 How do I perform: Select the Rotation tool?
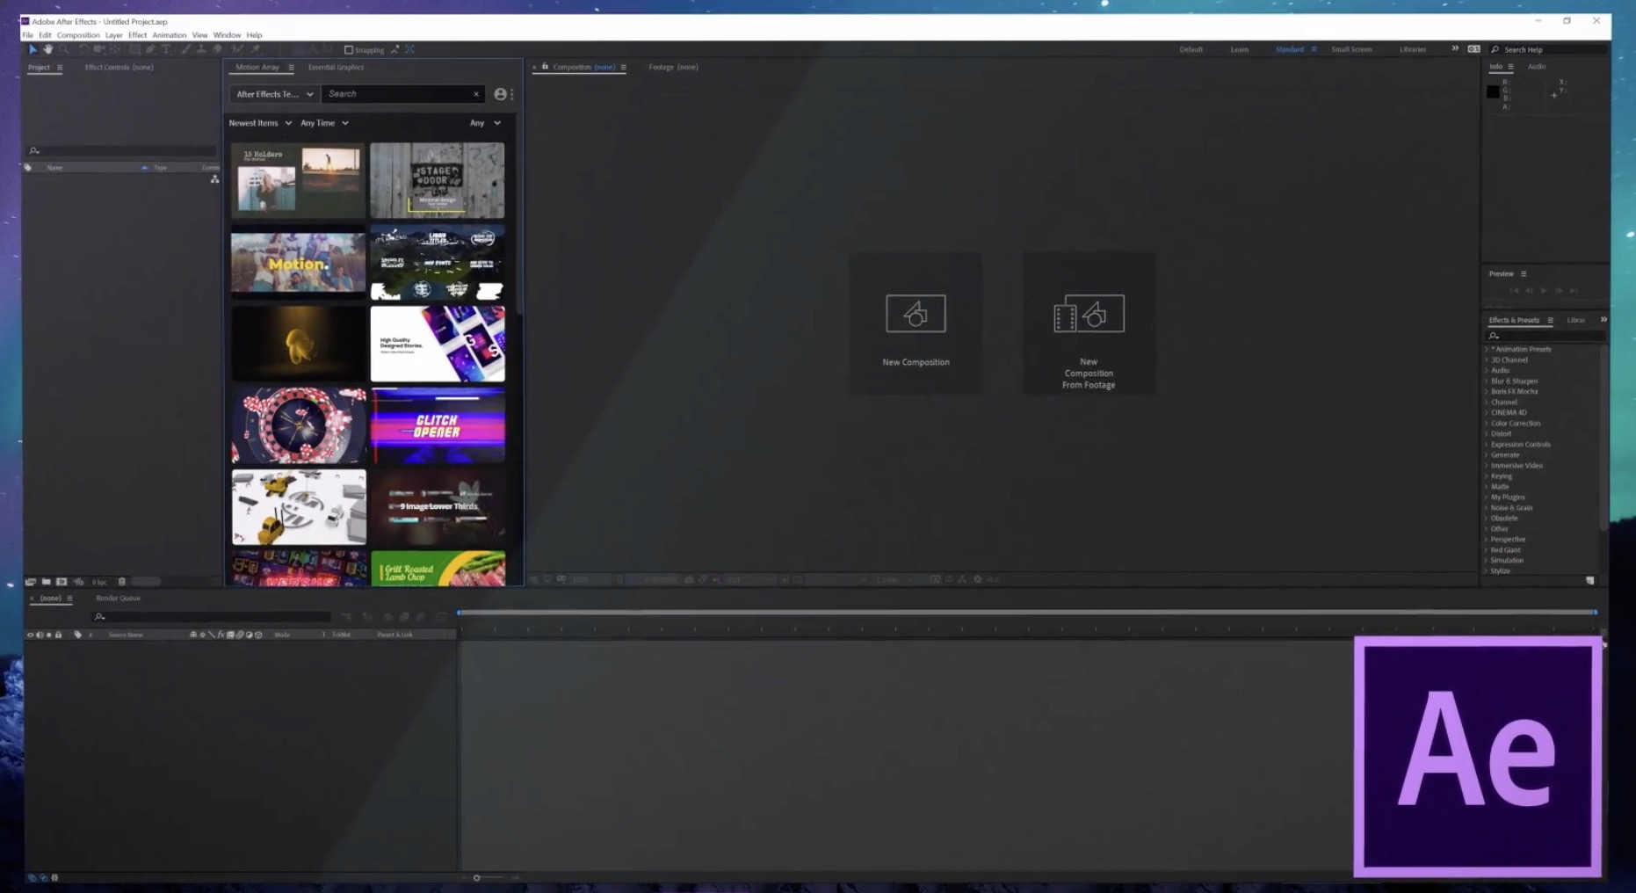(x=83, y=49)
